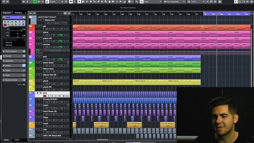Screen dimensions: 254x143
Task: Click bar 50 on the ruler
Action: coord(139,14)
